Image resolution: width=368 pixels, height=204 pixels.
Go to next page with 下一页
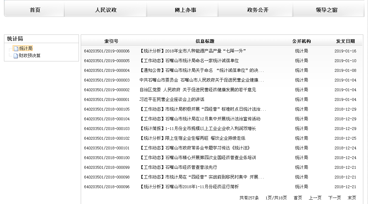click(334, 198)
